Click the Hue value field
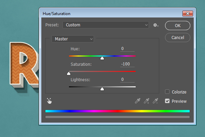This screenshot has width=205, height=137. [127, 49]
